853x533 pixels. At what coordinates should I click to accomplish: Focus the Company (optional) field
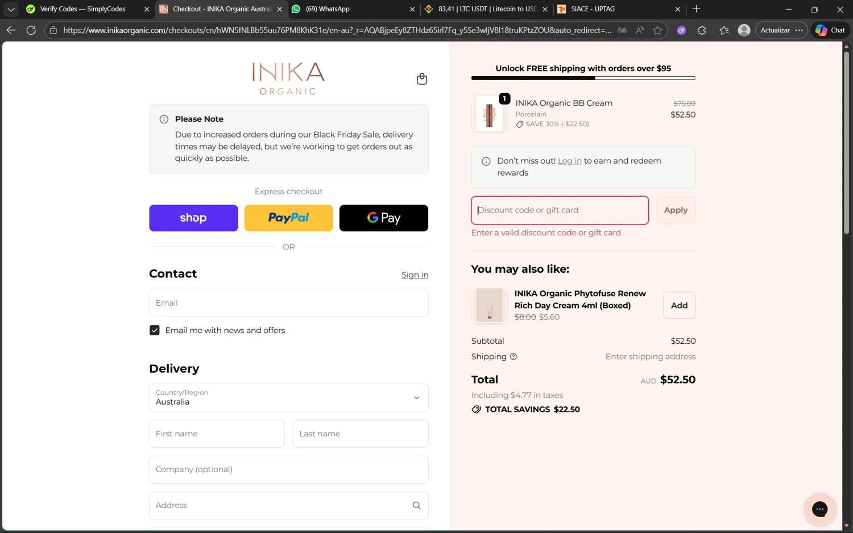point(288,470)
